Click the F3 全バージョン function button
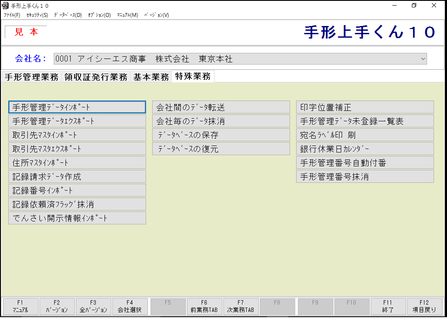Screen dimensions: 447x318 click(94, 307)
